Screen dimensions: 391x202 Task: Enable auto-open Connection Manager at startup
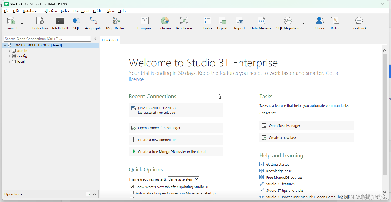pos(132,193)
